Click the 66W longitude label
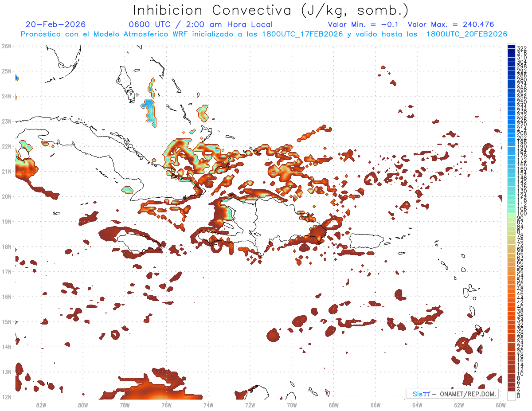The width and height of the screenshot is (532, 411). click(x=375, y=405)
